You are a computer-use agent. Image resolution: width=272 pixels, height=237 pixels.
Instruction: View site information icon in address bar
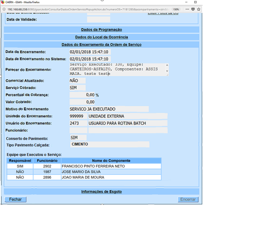4,9
